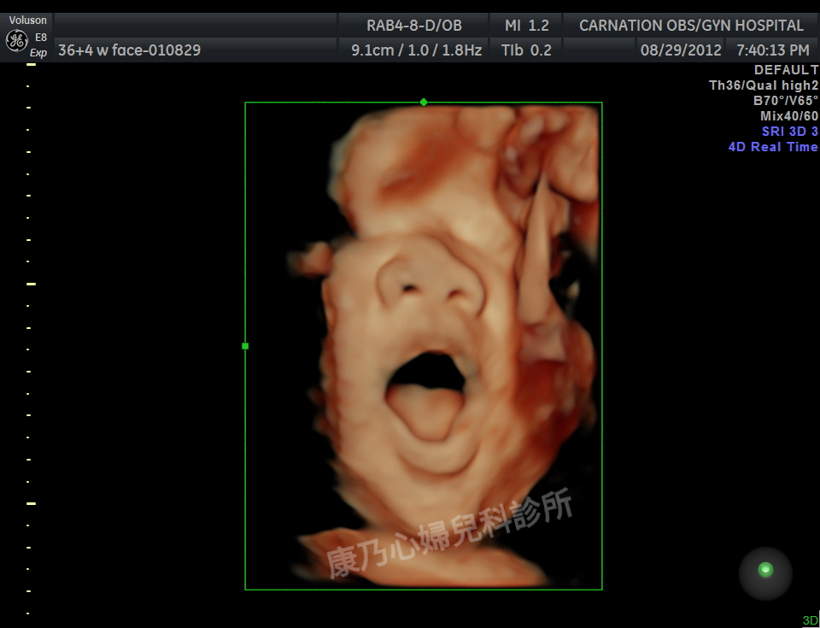This screenshot has width=820, height=628.
Task: Click the 3D mode indicator
Action: point(810,620)
